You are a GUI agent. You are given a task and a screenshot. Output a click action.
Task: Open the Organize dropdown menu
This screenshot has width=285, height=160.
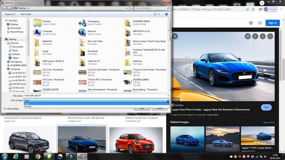coord(10,14)
